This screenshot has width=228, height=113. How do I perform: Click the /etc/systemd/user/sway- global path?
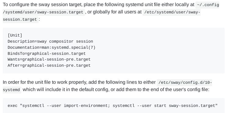[172, 12]
